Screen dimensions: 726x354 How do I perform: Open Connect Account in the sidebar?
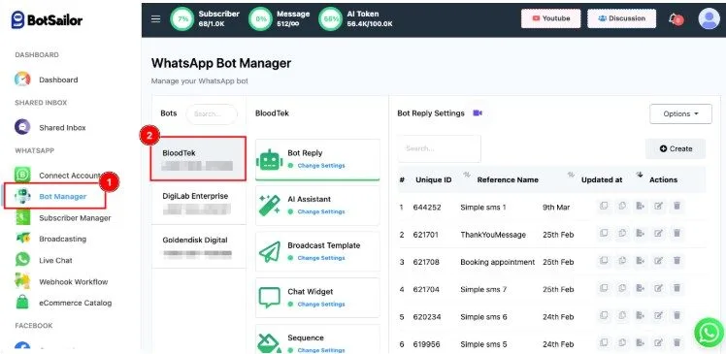pos(70,176)
